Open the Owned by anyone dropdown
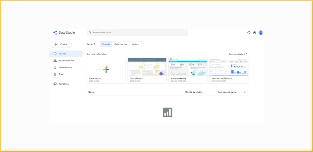Viewport: 313px width, 152px height. pos(195,92)
